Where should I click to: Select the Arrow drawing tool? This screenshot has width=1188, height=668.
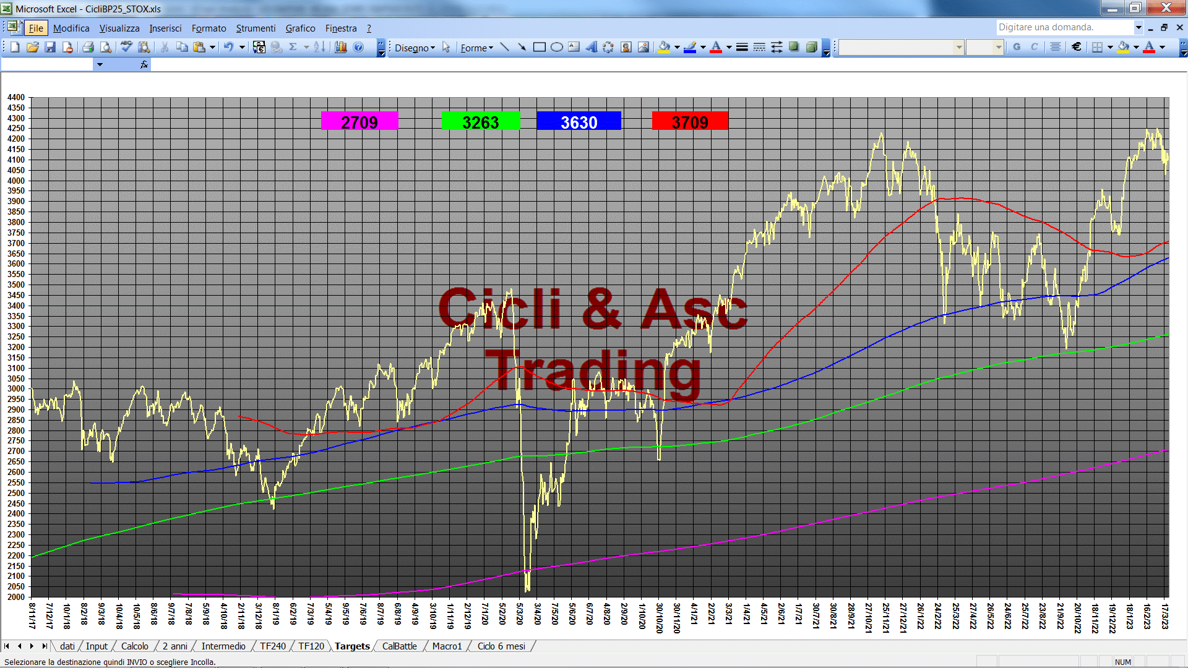click(x=522, y=47)
